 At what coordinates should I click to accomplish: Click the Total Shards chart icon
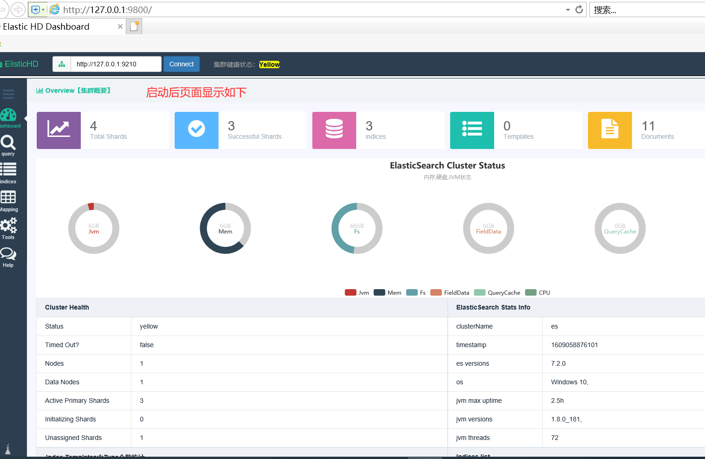(x=59, y=130)
